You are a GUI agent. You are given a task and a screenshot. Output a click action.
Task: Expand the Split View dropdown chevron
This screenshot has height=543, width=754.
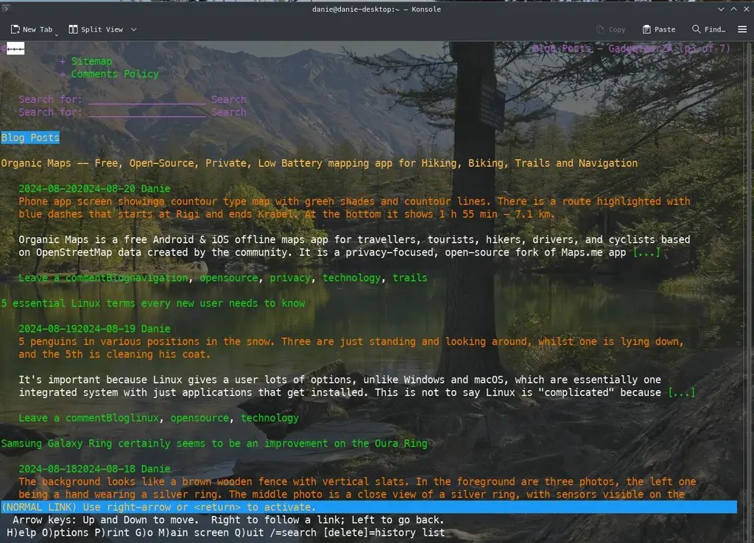click(x=134, y=29)
